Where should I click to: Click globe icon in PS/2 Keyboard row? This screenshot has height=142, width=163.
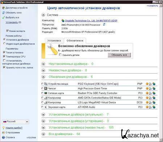coord(154,84)
